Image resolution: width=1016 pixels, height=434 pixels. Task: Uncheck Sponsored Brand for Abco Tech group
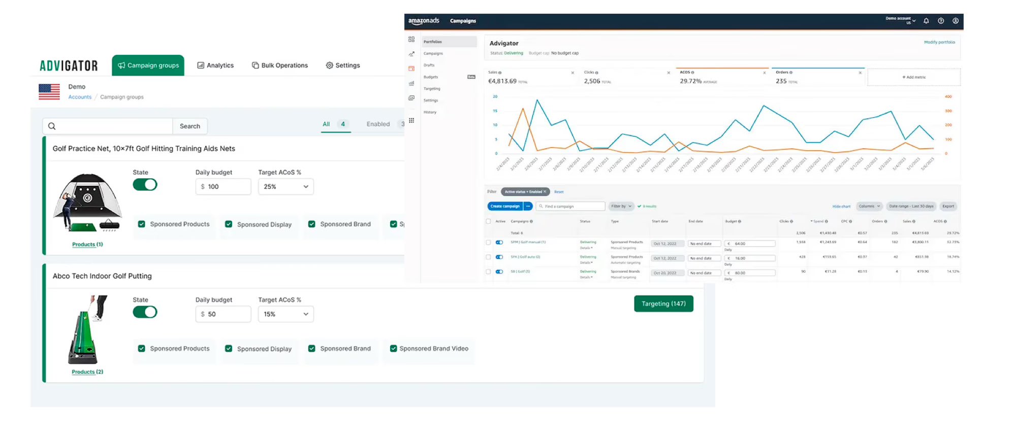pyautogui.click(x=312, y=349)
